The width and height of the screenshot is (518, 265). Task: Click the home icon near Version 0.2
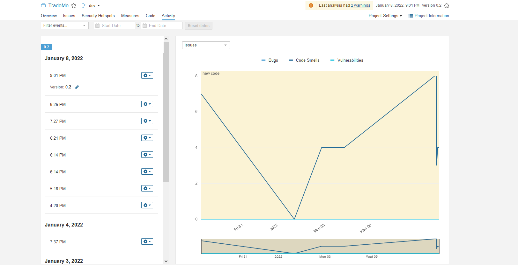click(447, 5)
